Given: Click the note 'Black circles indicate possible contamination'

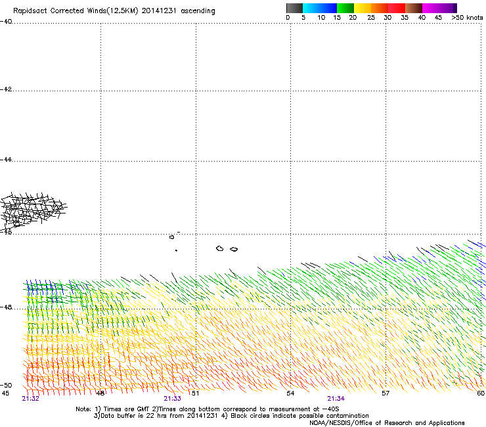Looking at the screenshot, I should 299,416.
